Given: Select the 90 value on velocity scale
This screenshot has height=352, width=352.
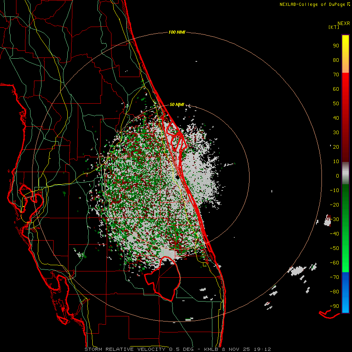Looking at the screenshot, I should pos(336,46).
